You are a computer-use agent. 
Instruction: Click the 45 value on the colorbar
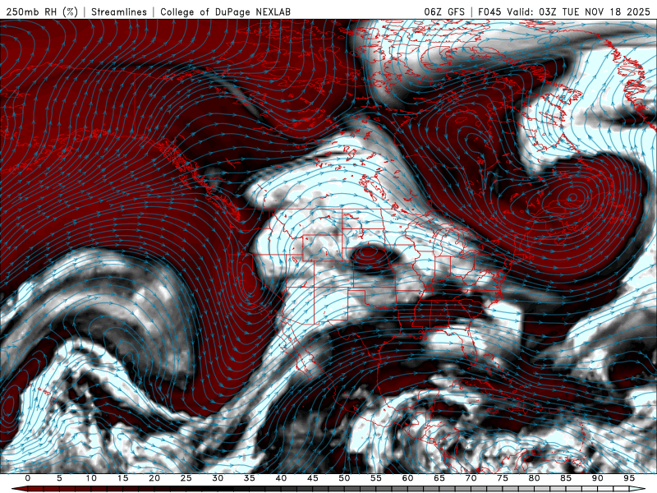coord(313,478)
